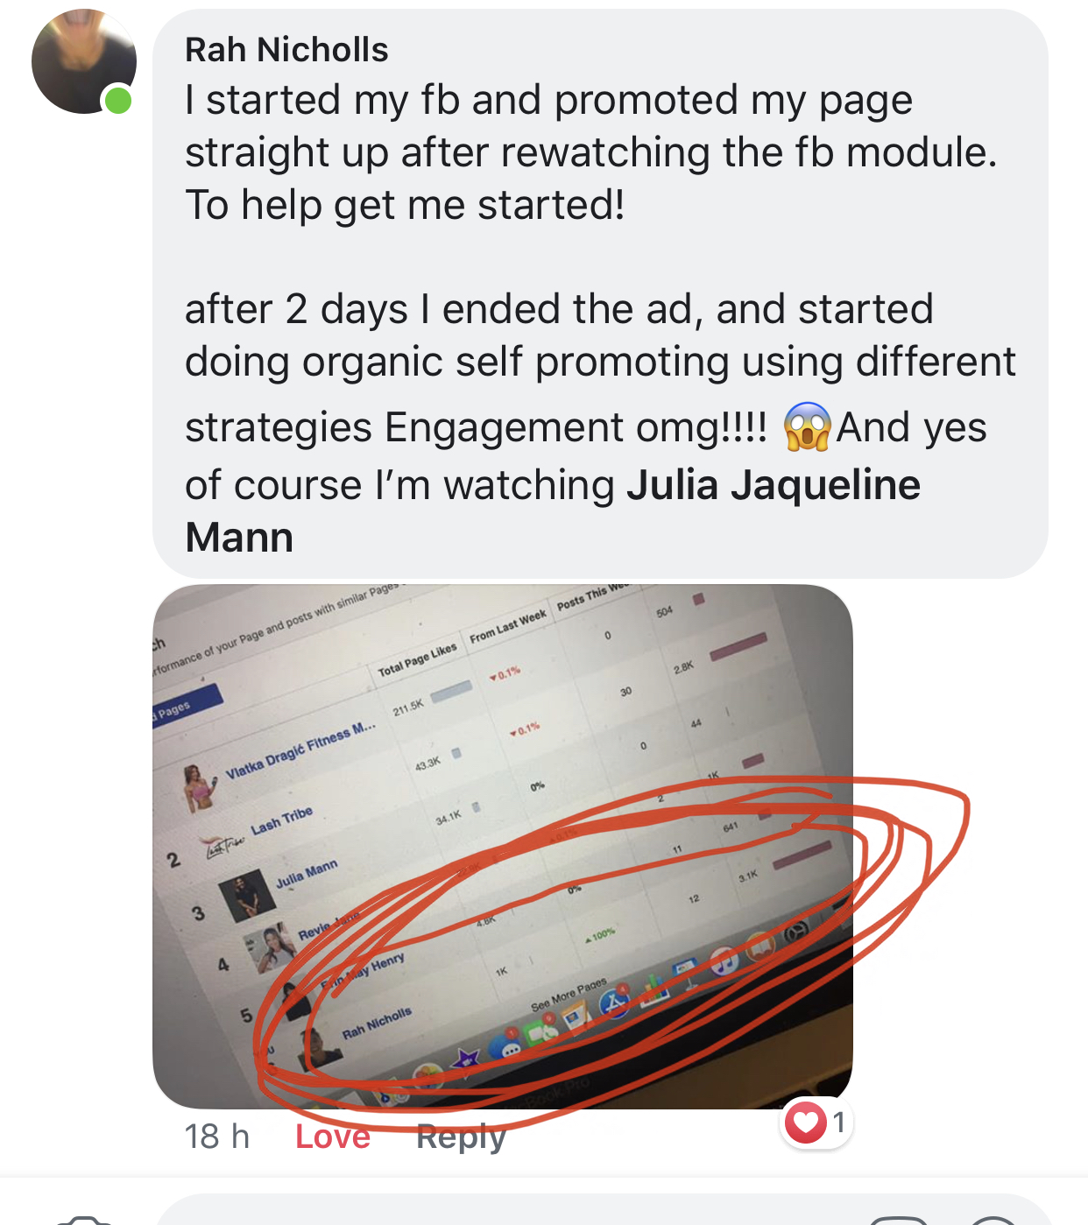1088x1225 pixels.
Task: Tap the iTunes icon in photographed dock
Action: (724, 961)
